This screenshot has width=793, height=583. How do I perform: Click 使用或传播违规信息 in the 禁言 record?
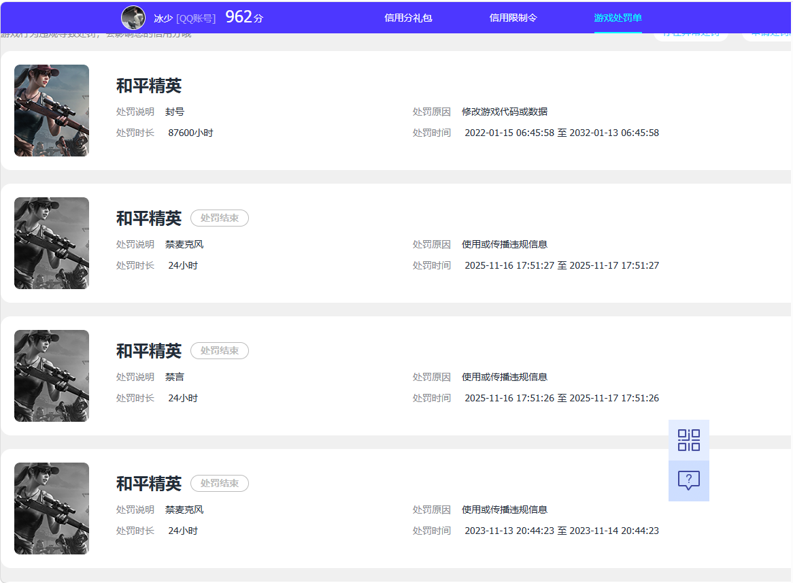pyautogui.click(x=505, y=377)
